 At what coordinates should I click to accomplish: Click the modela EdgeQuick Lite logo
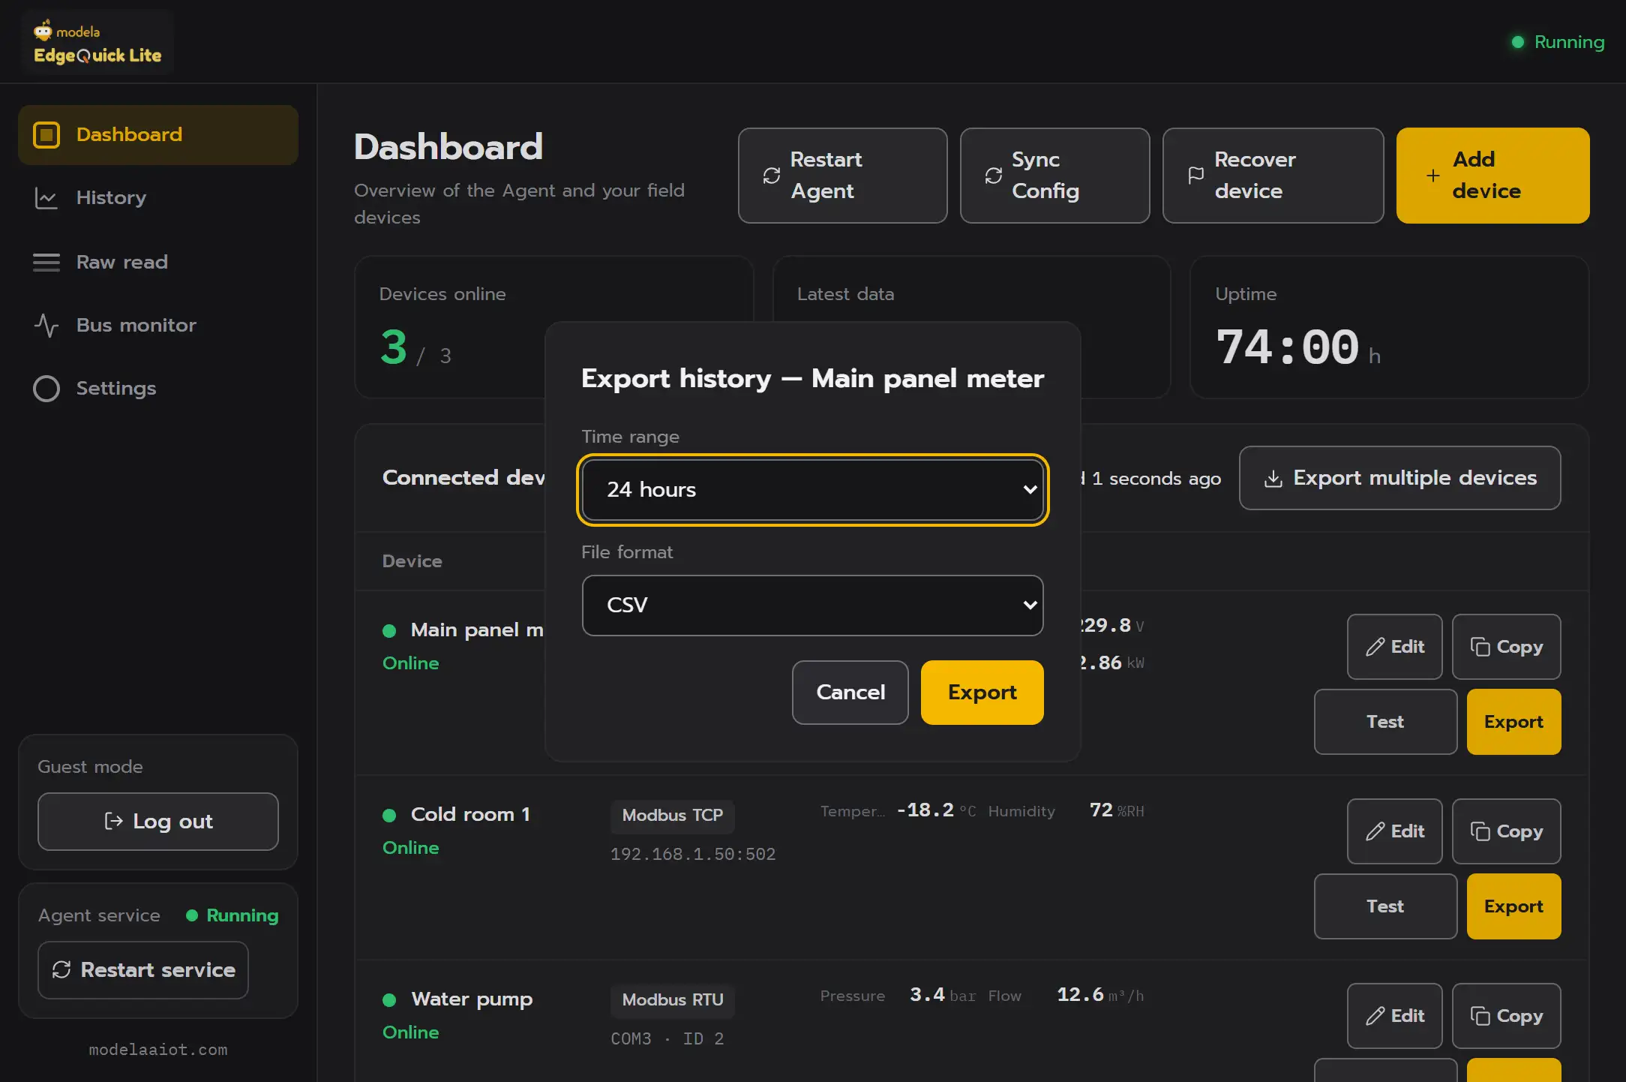pyautogui.click(x=97, y=43)
